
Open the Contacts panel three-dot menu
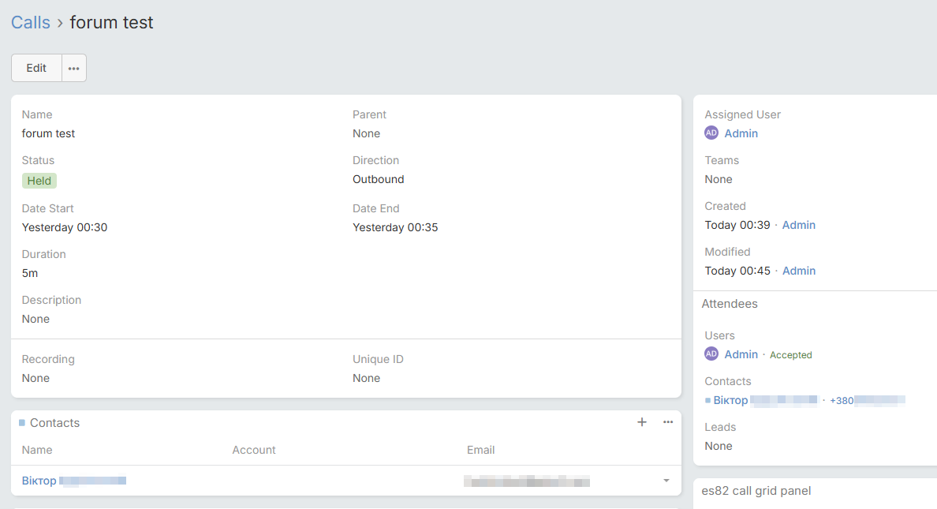pos(668,422)
